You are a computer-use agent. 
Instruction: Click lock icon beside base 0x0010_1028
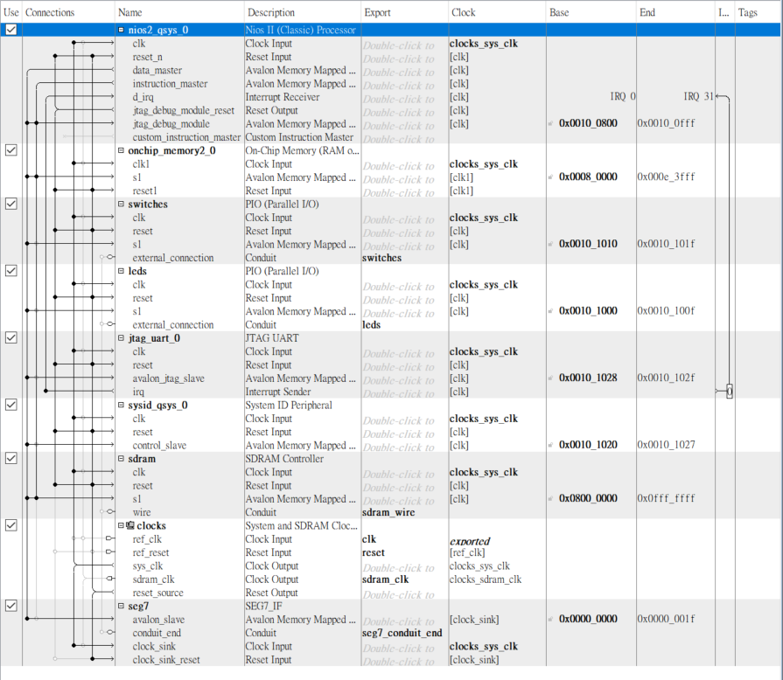(x=551, y=378)
